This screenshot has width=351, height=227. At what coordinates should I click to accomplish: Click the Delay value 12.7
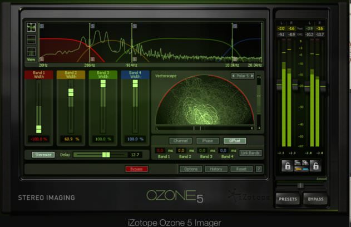[135, 155]
